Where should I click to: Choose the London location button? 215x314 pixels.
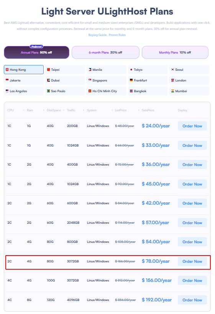click(x=189, y=80)
